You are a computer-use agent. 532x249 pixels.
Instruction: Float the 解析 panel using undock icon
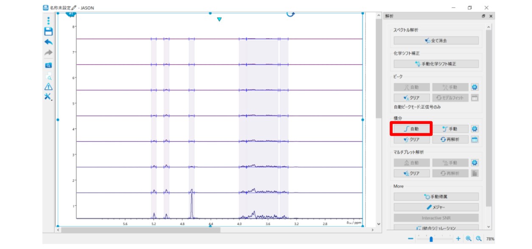pos(483,16)
